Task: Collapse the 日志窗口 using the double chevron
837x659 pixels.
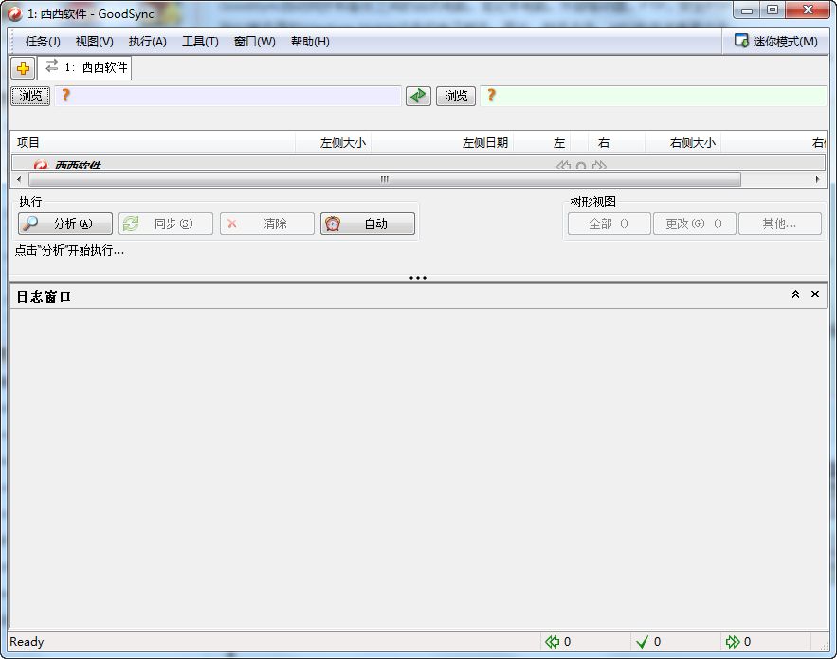Action: (795, 294)
